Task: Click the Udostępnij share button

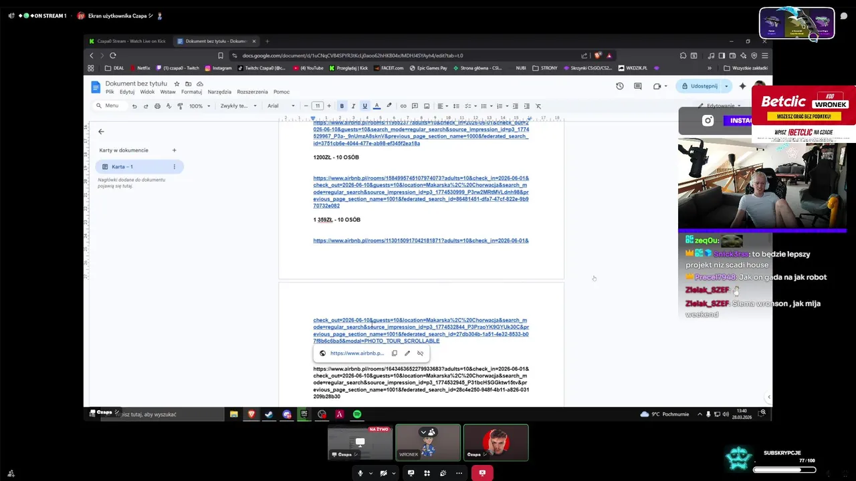Action: [700, 86]
